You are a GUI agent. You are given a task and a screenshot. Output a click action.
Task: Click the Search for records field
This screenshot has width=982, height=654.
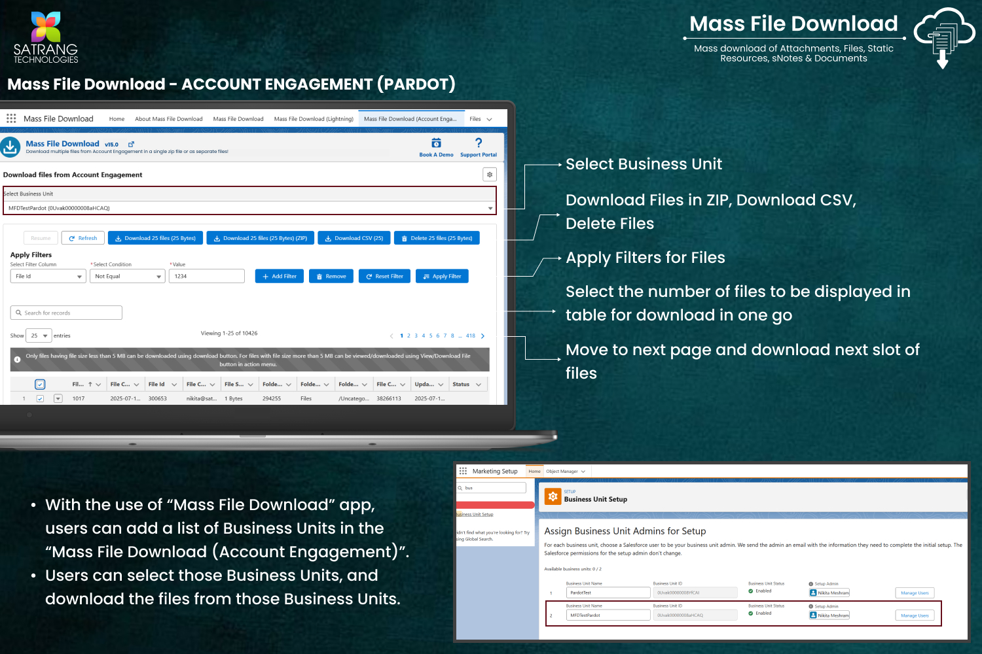click(x=66, y=313)
